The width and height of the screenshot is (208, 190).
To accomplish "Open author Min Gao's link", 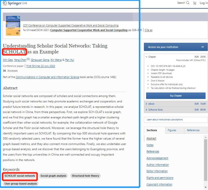I will coord(8,60).
